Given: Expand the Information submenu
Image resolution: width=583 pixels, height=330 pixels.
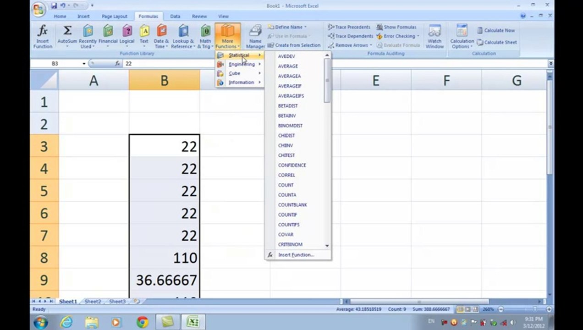Looking at the screenshot, I should click(x=240, y=82).
